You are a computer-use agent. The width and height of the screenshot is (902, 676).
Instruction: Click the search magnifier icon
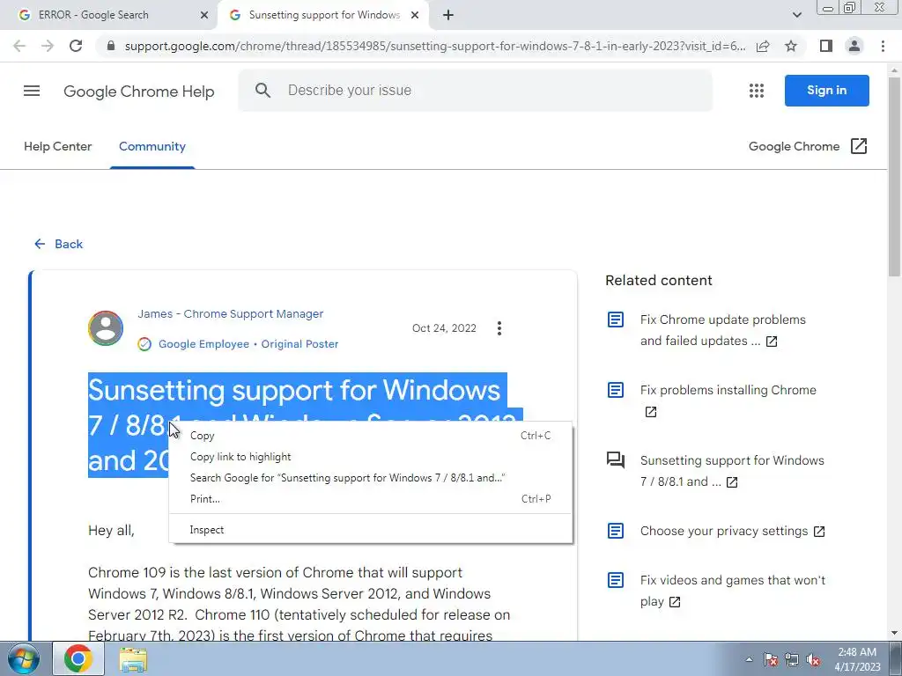pyautogui.click(x=262, y=91)
